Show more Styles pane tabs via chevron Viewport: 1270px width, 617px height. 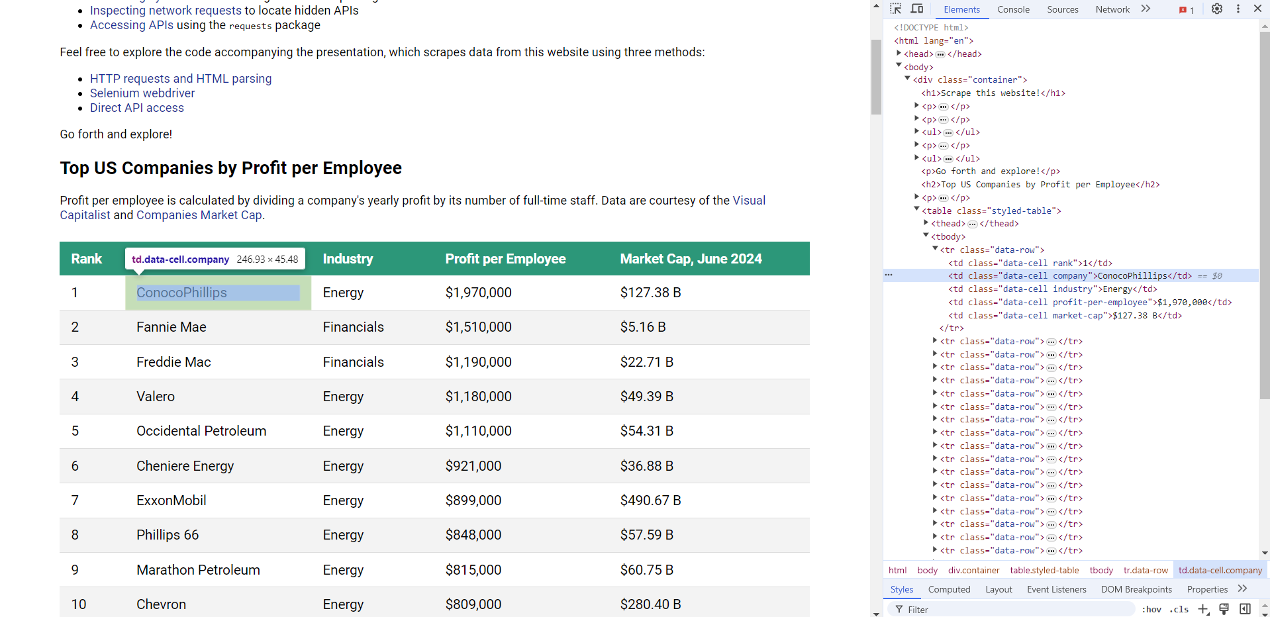pos(1242,589)
